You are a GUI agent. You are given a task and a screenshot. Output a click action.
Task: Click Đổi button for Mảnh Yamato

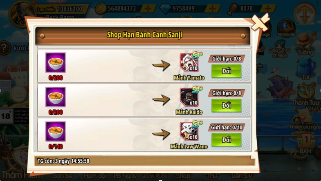click(226, 71)
